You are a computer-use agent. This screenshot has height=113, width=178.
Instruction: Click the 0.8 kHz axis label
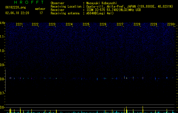(2, 79)
